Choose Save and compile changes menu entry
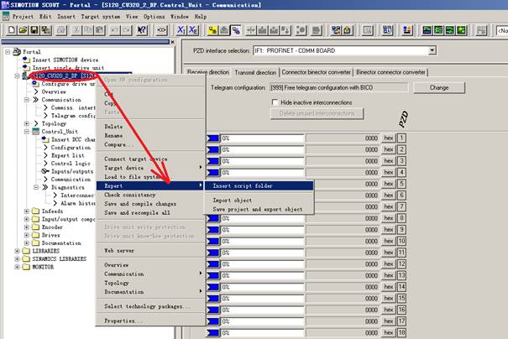The height and width of the screenshot is (339, 508). pyautogui.click(x=139, y=203)
